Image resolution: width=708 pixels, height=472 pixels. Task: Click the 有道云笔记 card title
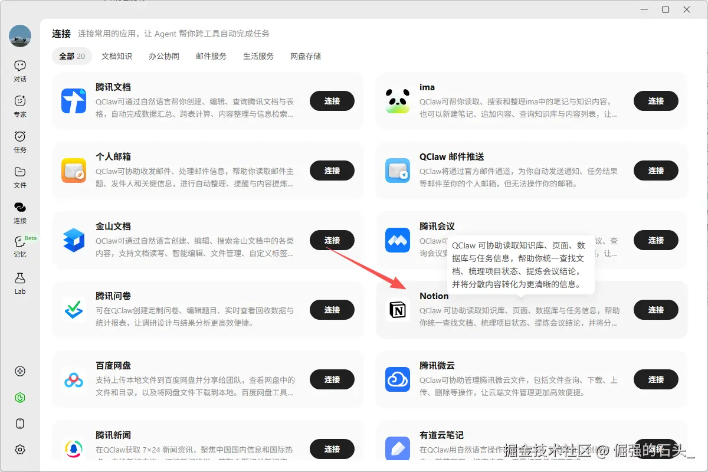441,435
